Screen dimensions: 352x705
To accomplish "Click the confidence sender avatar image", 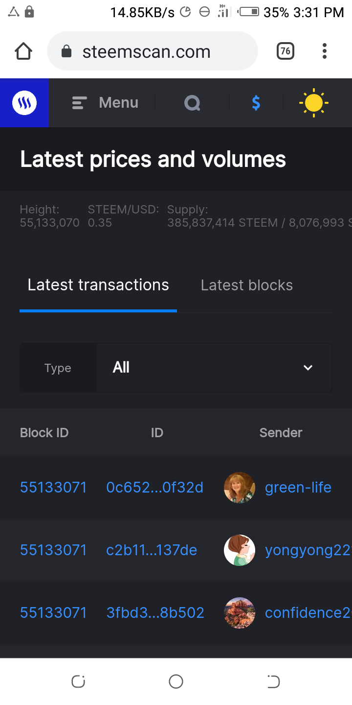I will (x=240, y=613).
